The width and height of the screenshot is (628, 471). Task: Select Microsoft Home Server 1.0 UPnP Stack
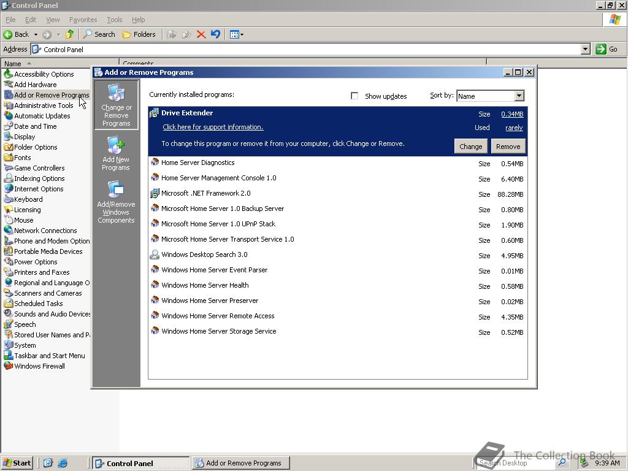pos(338,224)
